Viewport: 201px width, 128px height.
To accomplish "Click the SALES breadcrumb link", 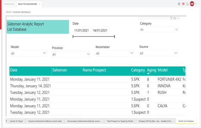I will [x=9, y=12].
